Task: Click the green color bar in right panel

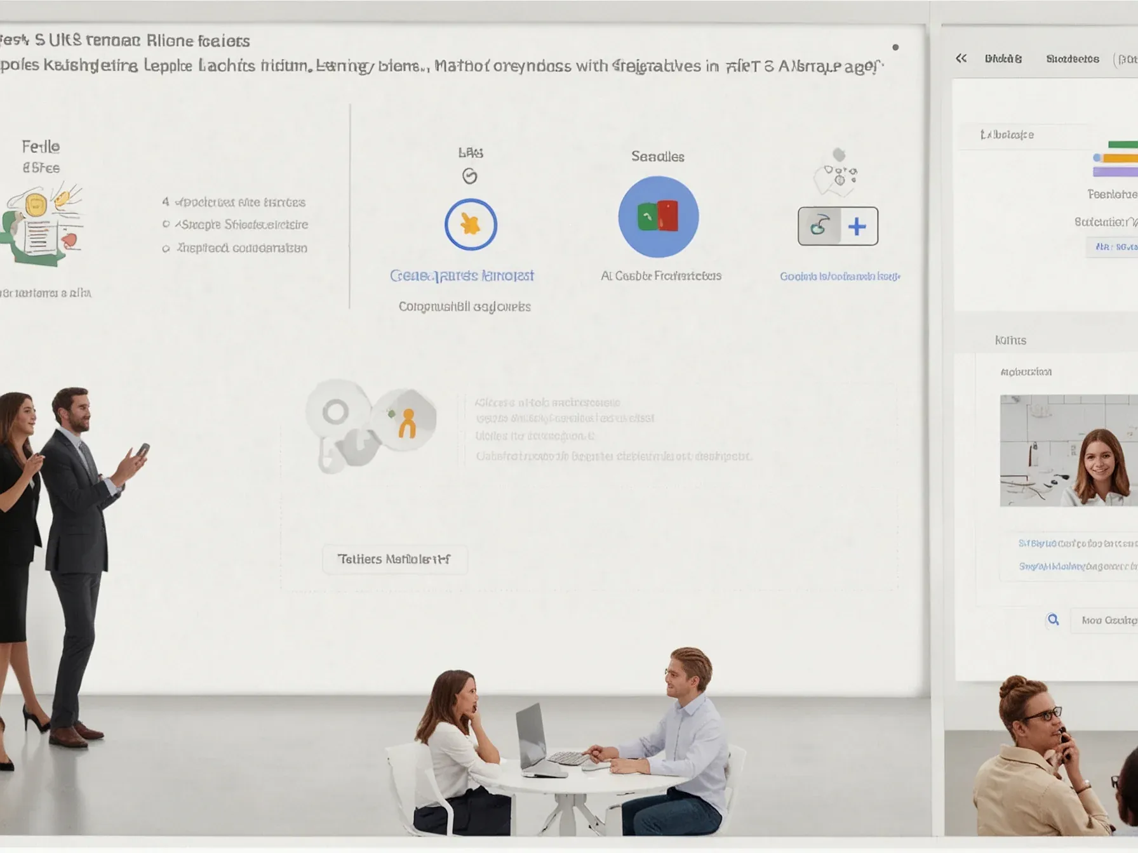Action: pyautogui.click(x=1122, y=145)
